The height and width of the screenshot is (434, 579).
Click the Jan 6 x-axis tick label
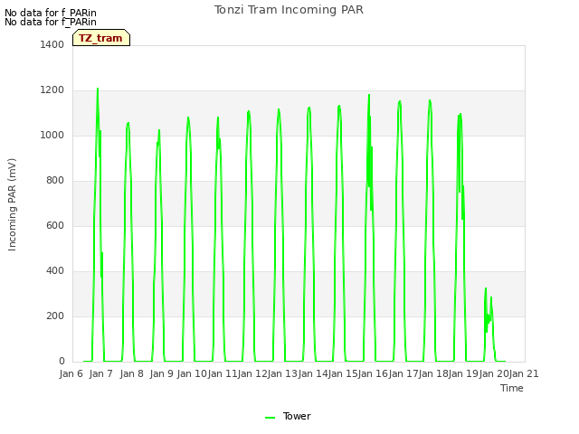click(x=71, y=373)
